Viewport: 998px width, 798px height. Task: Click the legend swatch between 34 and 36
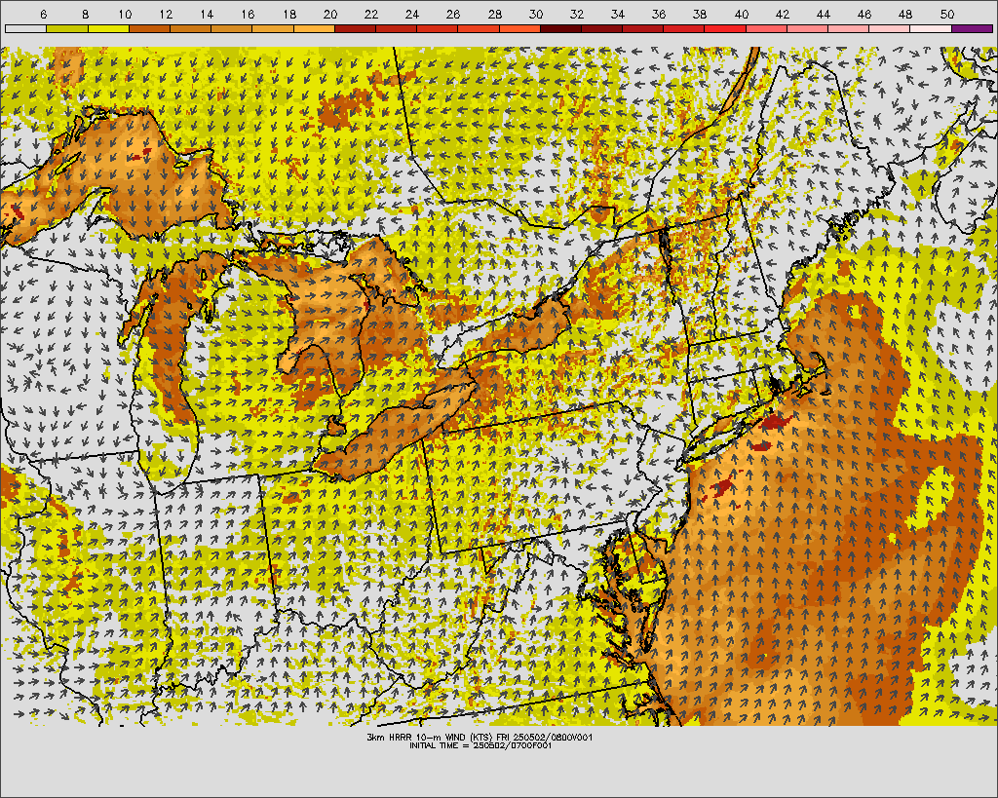point(642,28)
